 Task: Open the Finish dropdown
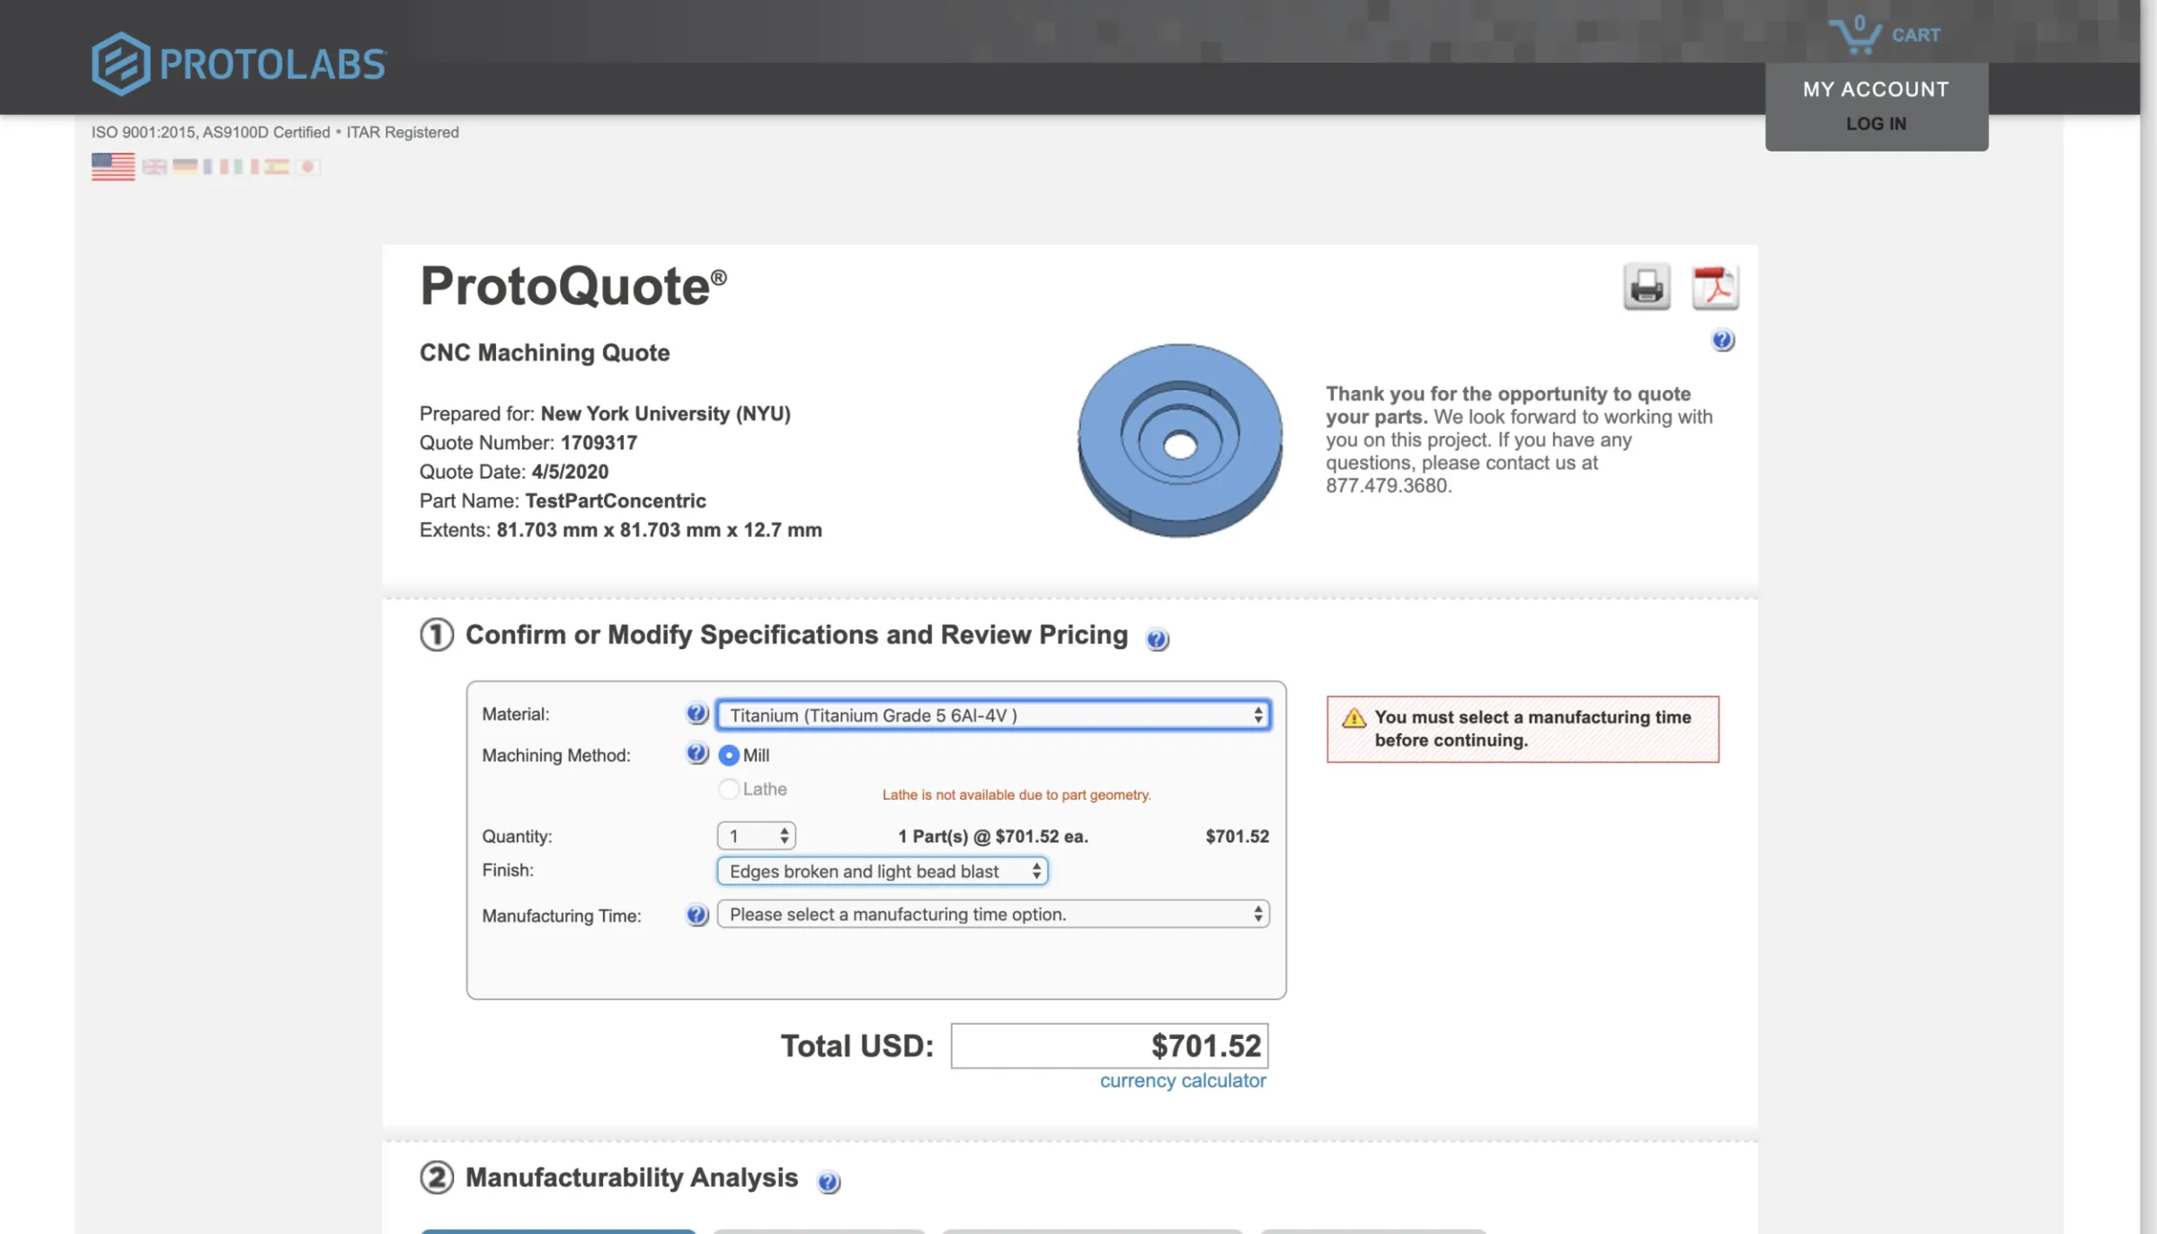point(882,871)
